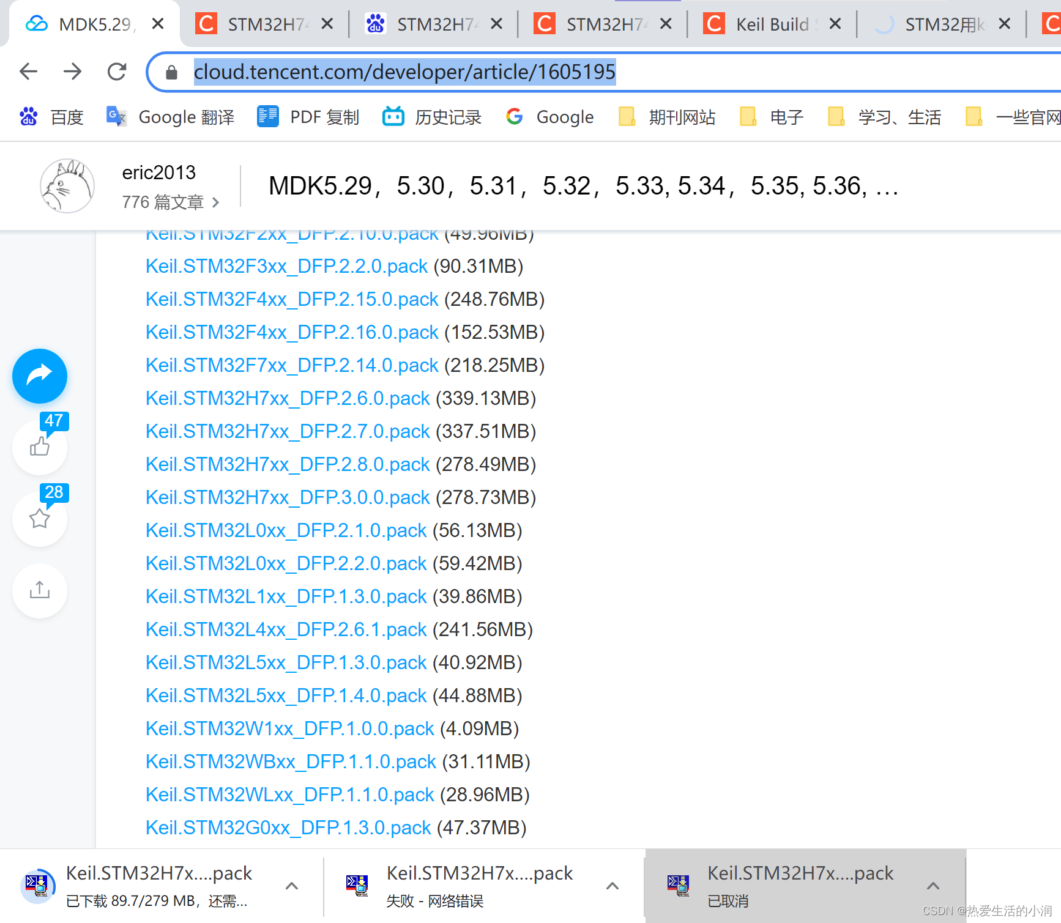The height and width of the screenshot is (923, 1061).
Task: Download Keil.STM32F7xx_DFP.2.14.0.pack
Action: [292, 365]
